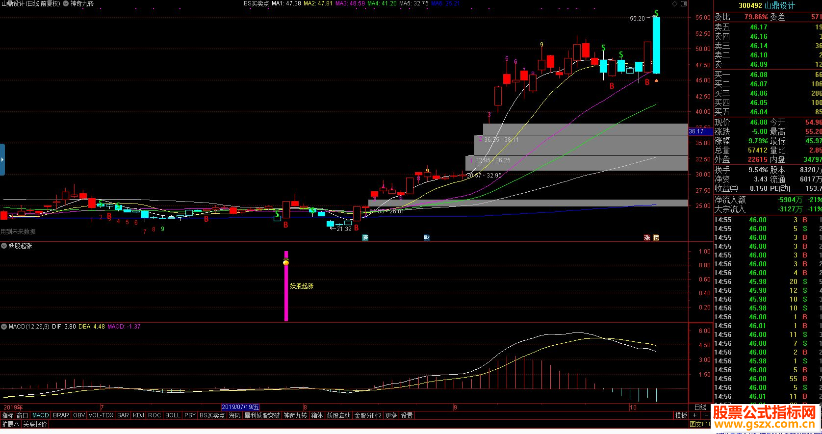Switch to the PSY indicator tab

[x=190, y=415]
